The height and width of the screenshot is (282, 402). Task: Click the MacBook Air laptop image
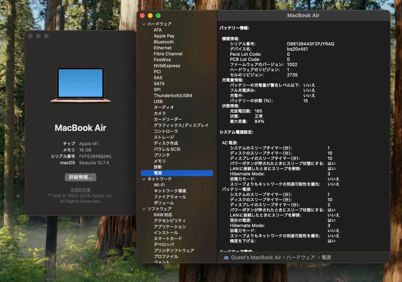(80, 85)
